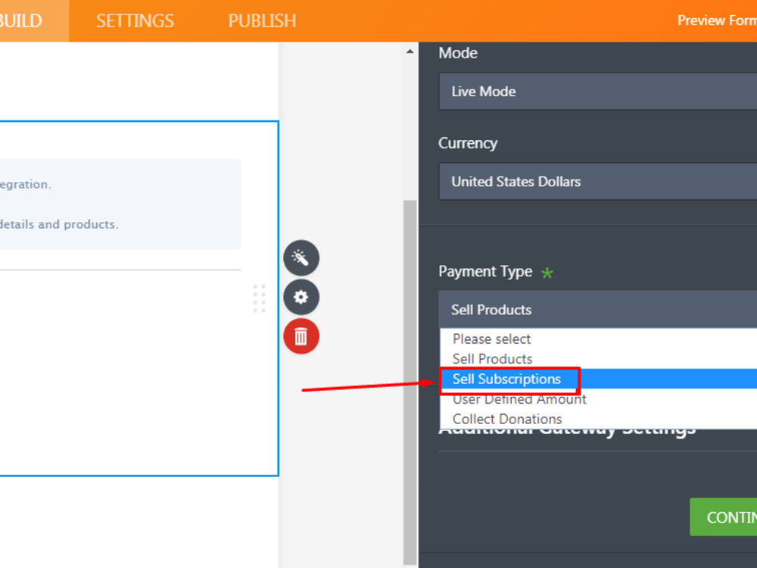Open Preview Form

click(x=717, y=20)
